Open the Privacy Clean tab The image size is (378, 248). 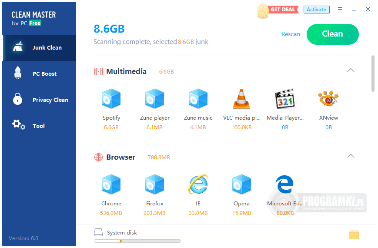click(39, 100)
